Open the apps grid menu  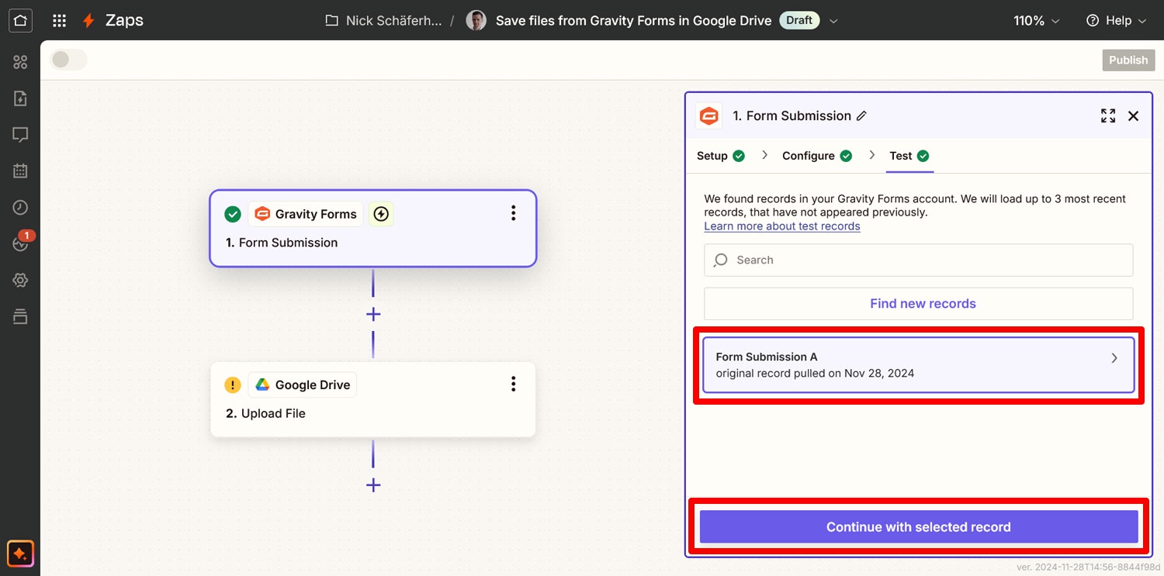pyautogui.click(x=59, y=21)
